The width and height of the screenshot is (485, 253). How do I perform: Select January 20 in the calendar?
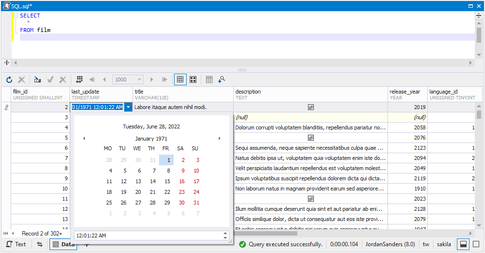pyautogui.click(x=138, y=192)
